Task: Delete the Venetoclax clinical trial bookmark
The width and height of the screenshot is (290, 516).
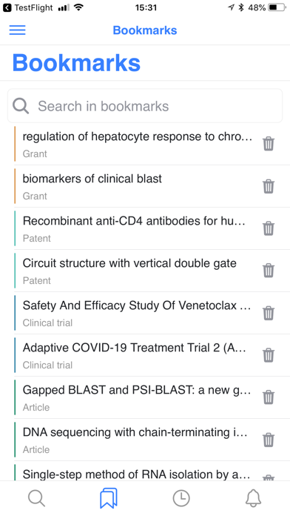Action: (x=269, y=313)
